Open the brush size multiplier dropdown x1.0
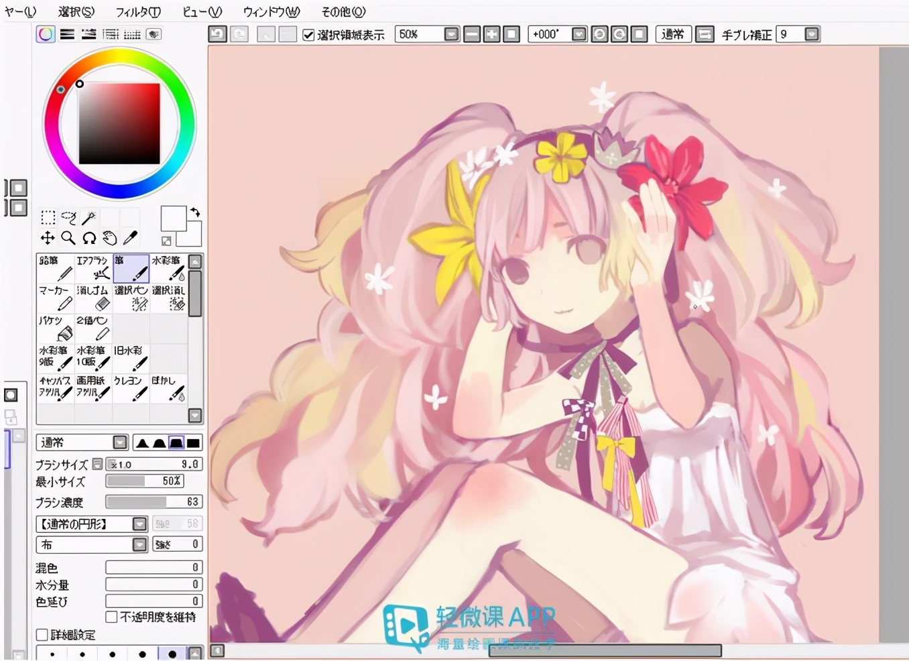This screenshot has height=661, width=909. click(x=97, y=464)
